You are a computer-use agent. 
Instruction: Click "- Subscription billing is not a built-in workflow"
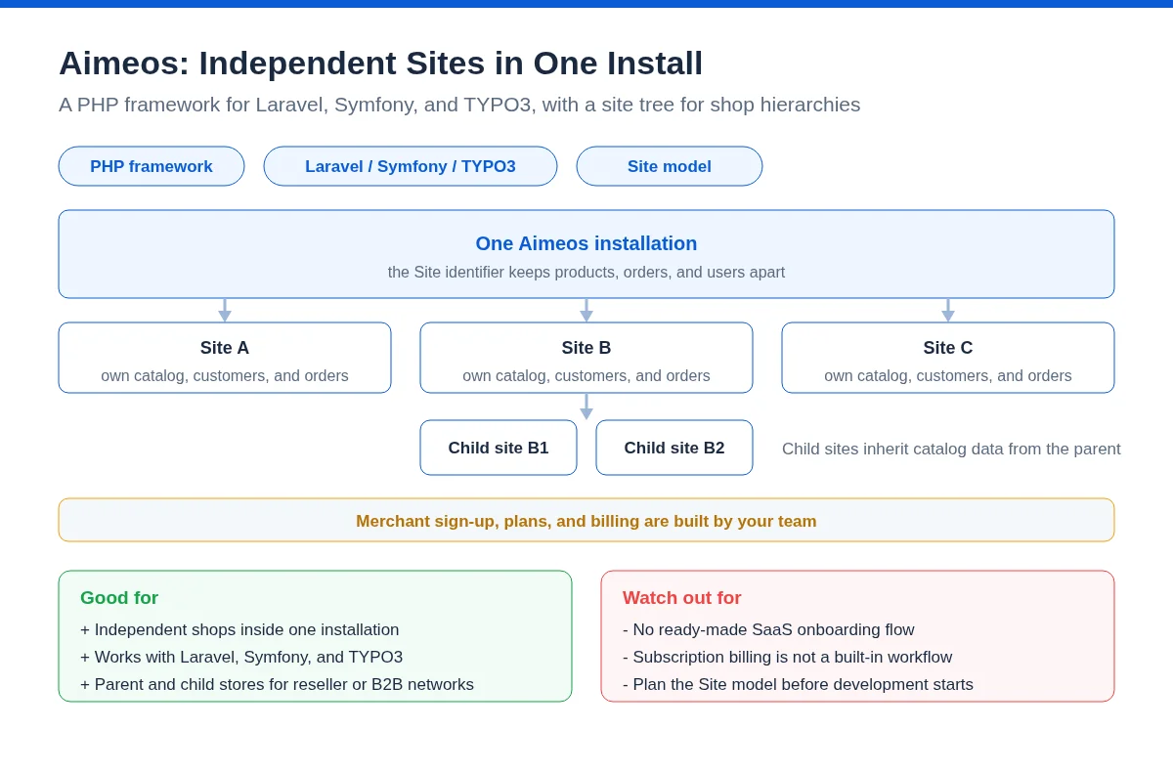(787, 658)
